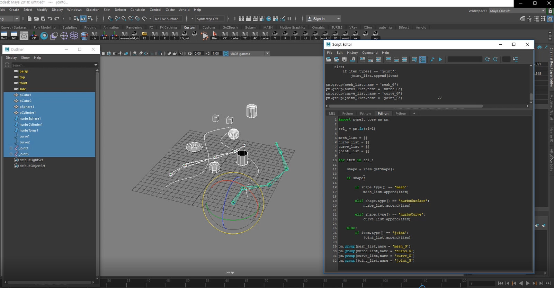Click the Clear History icon in Script Editor
Image resolution: width=554 pixels, height=288 pixels.
tap(362, 60)
